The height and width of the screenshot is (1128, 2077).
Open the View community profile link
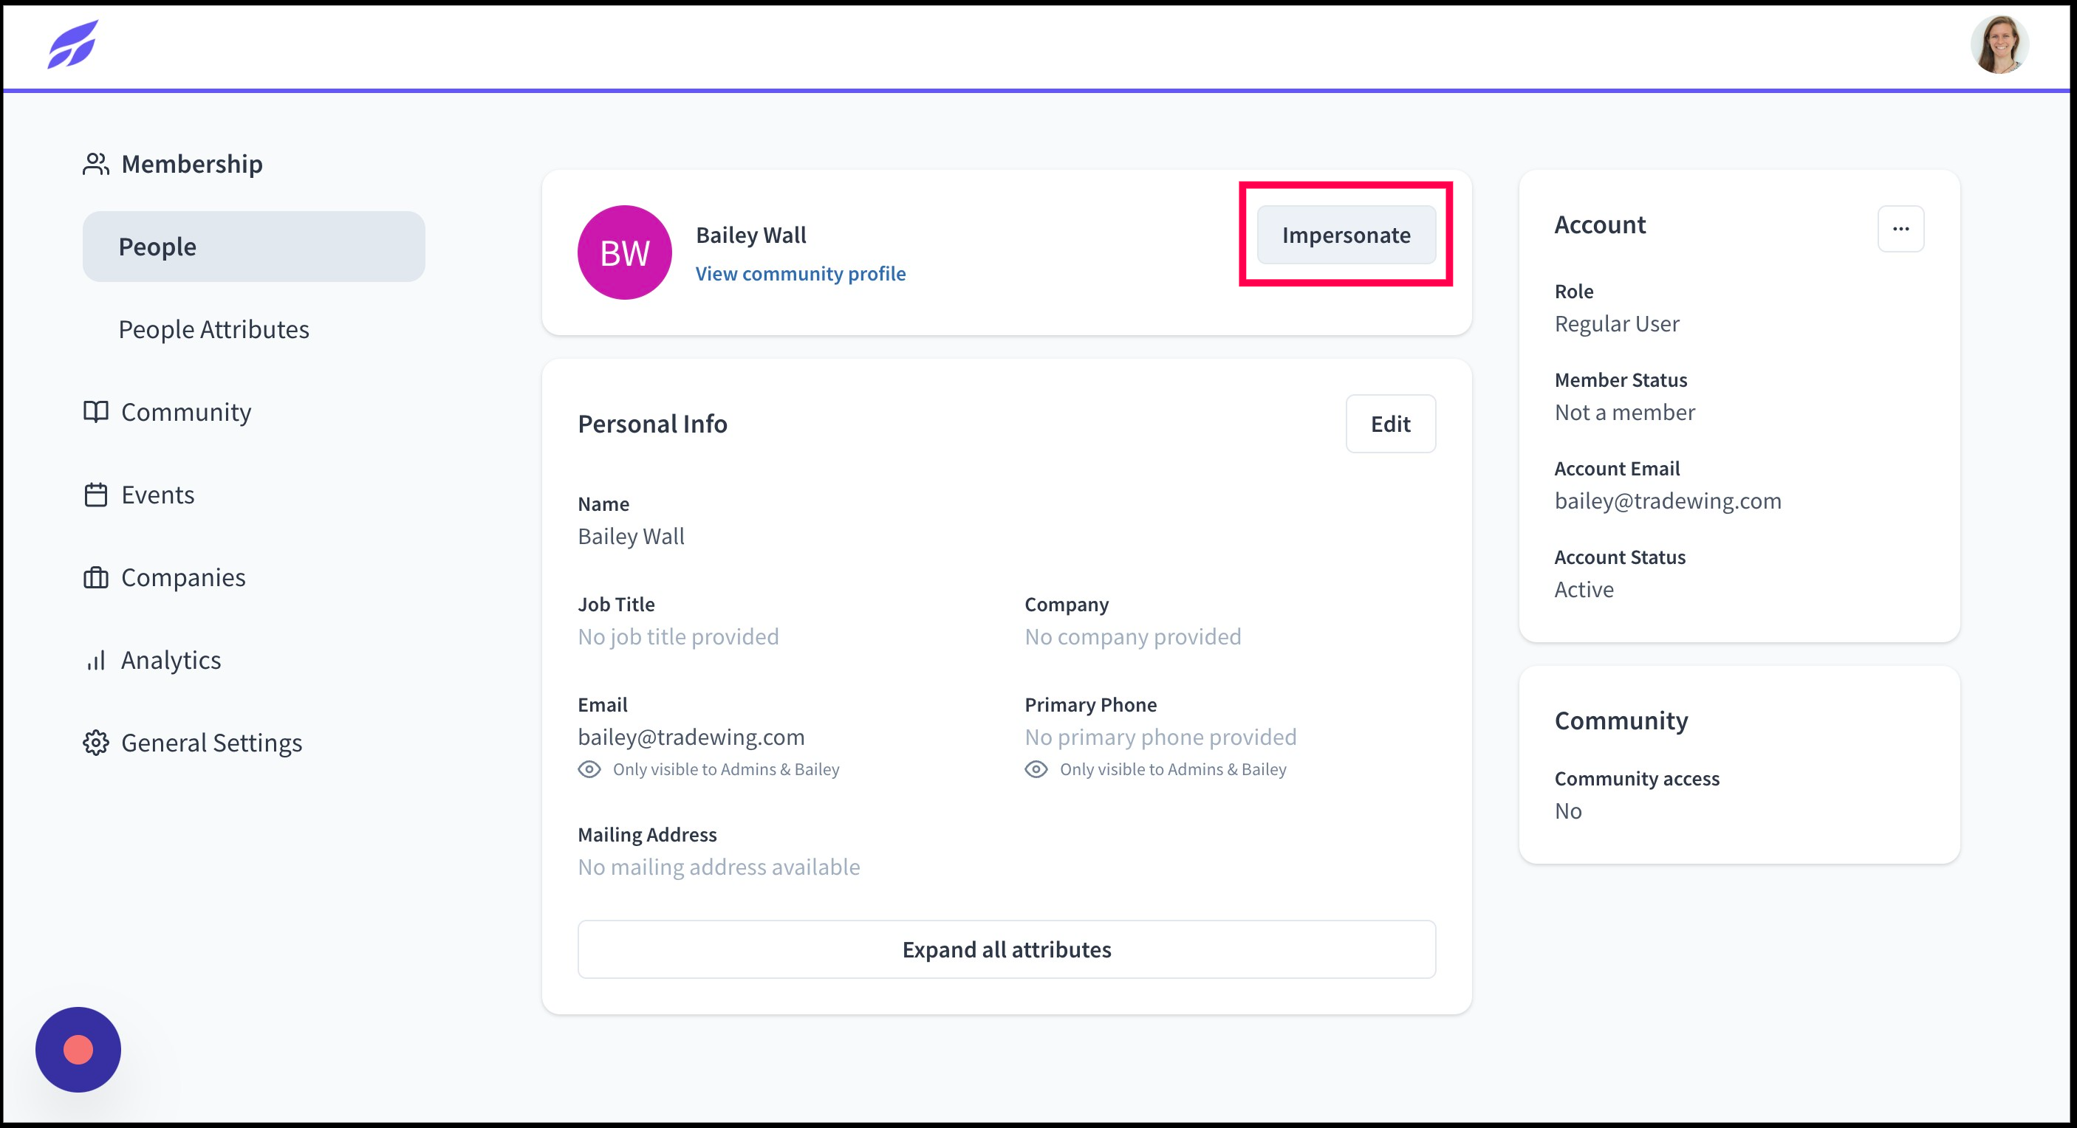(x=801, y=274)
